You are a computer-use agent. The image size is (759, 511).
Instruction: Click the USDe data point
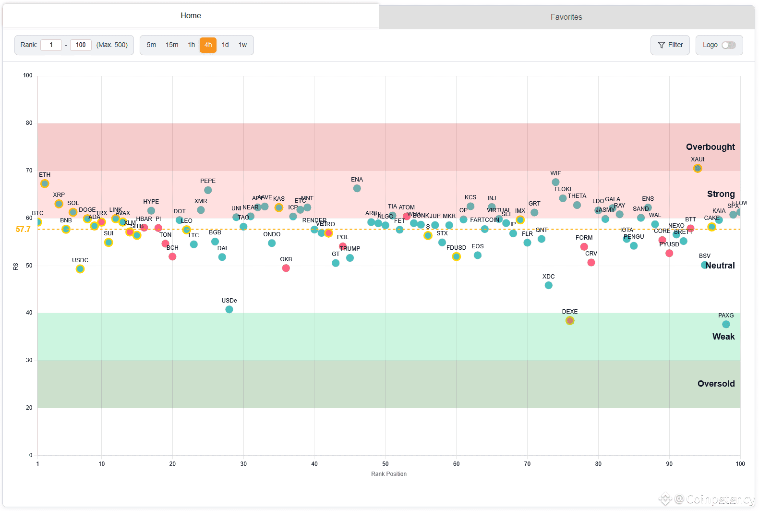229,309
